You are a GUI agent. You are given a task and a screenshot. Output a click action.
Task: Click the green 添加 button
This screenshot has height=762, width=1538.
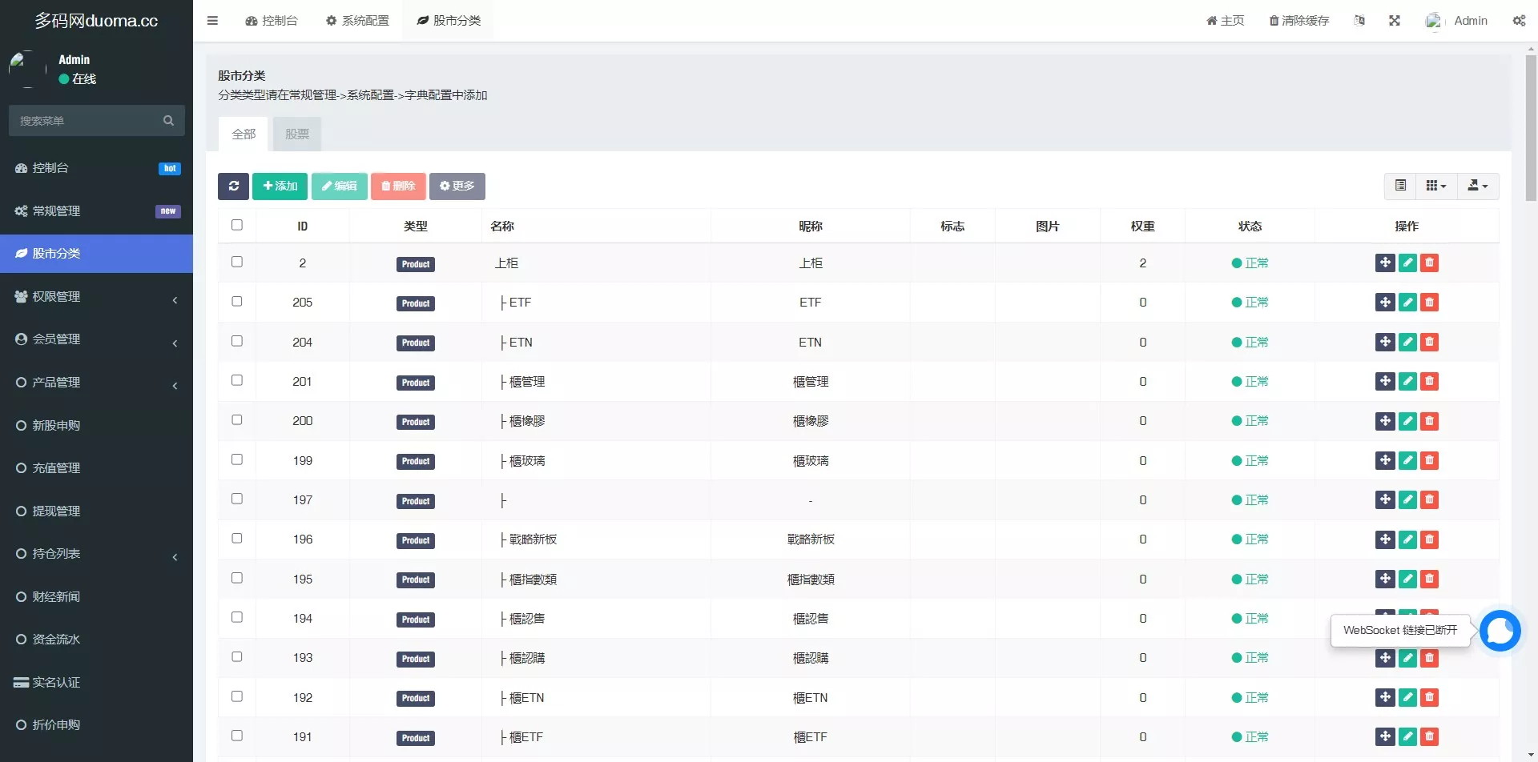pyautogui.click(x=280, y=186)
